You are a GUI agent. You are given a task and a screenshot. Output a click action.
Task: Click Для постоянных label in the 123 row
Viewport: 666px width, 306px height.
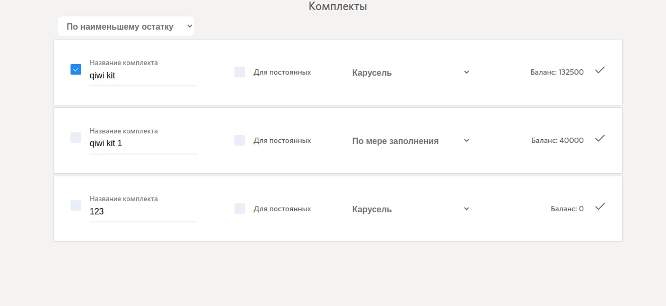coord(282,209)
